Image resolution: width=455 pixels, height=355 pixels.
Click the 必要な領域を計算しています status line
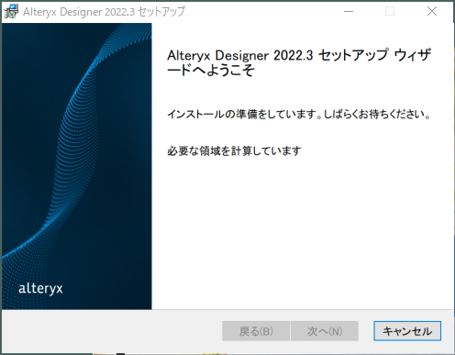tap(234, 150)
